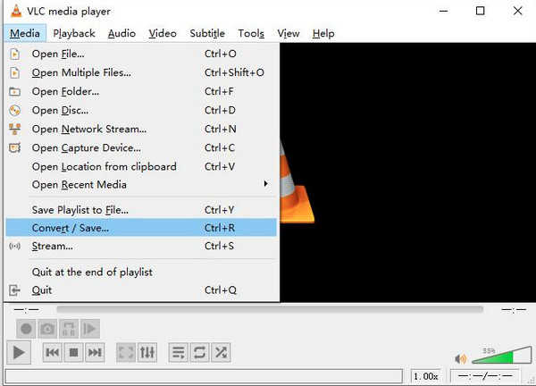Image resolution: width=536 pixels, height=386 pixels.
Task: Click the total time display at bottom right
Action: tap(485, 376)
